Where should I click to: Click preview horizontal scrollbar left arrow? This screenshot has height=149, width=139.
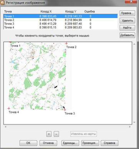point(5,127)
